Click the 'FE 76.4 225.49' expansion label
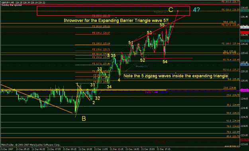 pos(231,60)
